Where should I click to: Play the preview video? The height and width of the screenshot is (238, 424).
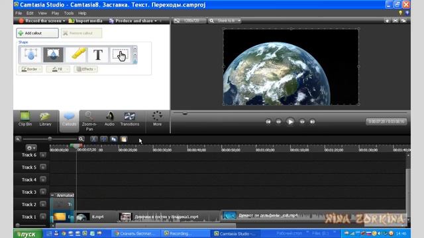290,122
